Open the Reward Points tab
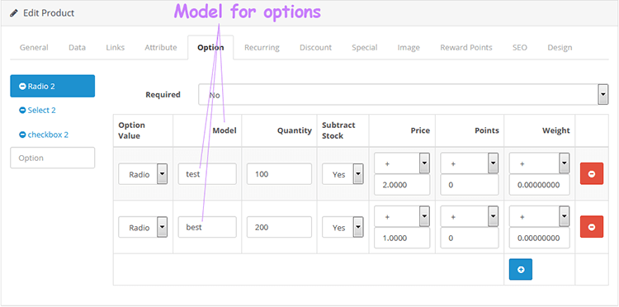Image resolution: width=619 pixels, height=307 pixels. tap(466, 48)
